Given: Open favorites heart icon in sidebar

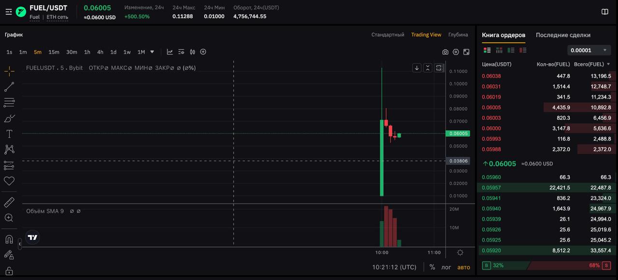Looking at the screenshot, I should click(x=9, y=181).
